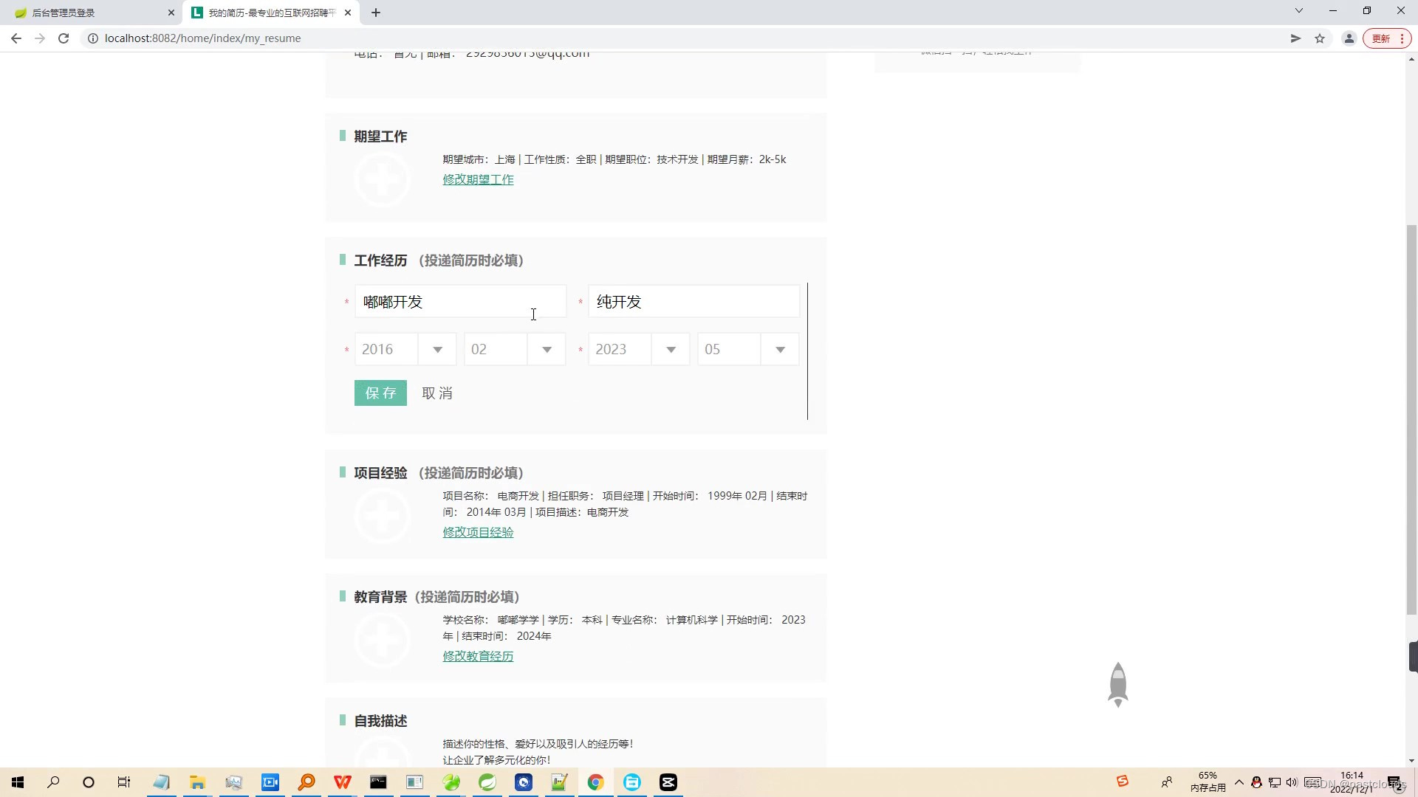
Task: Click the plus icon in the 项目经验 section
Action: (383, 515)
